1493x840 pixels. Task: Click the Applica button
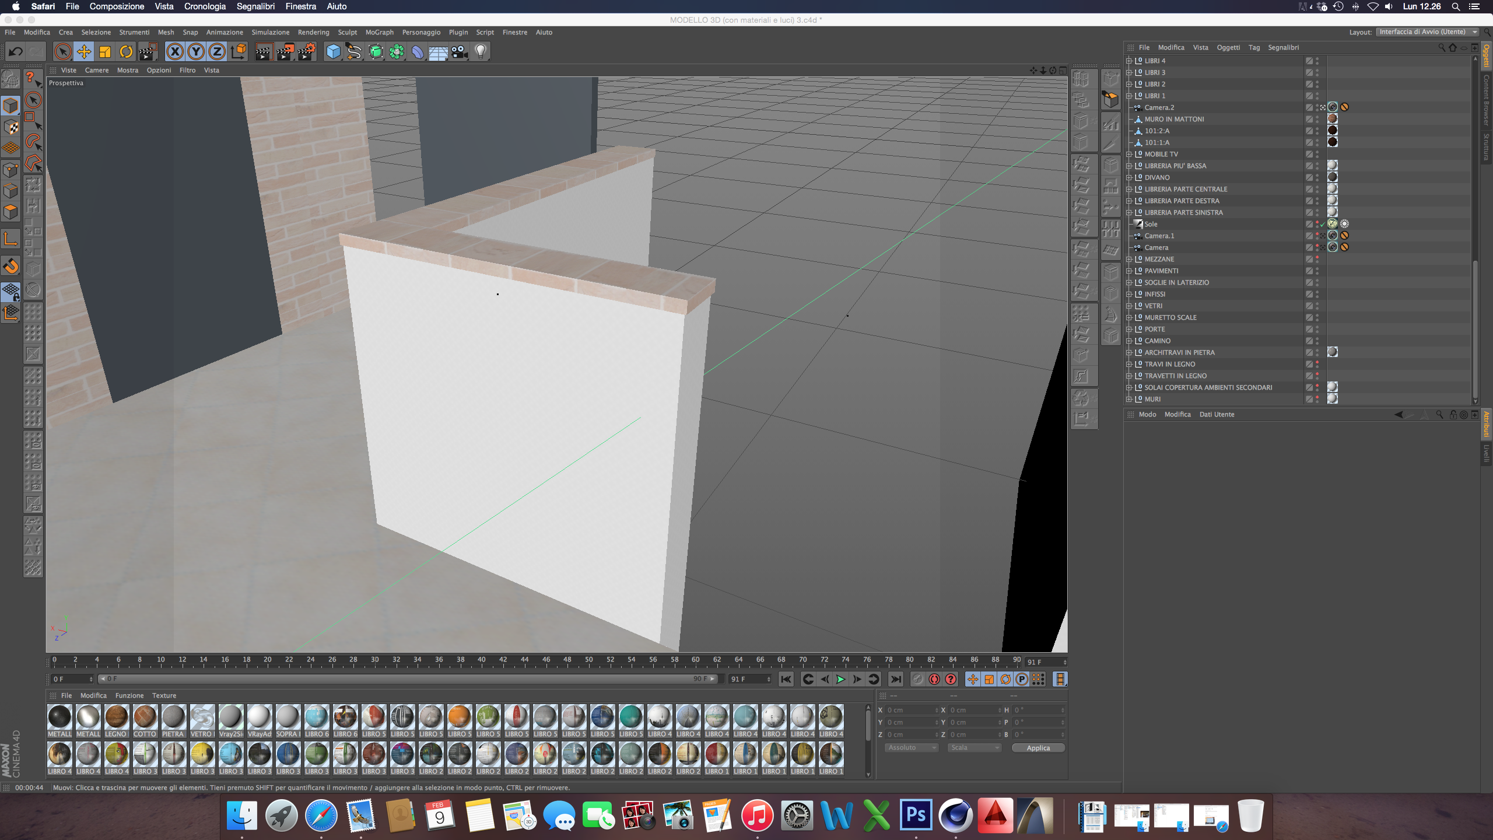pyautogui.click(x=1038, y=748)
